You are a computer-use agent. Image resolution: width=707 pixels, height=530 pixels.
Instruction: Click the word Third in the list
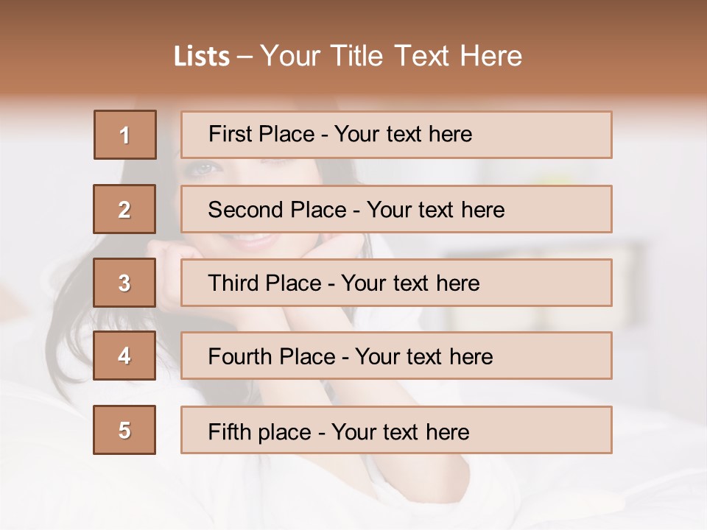(x=234, y=283)
